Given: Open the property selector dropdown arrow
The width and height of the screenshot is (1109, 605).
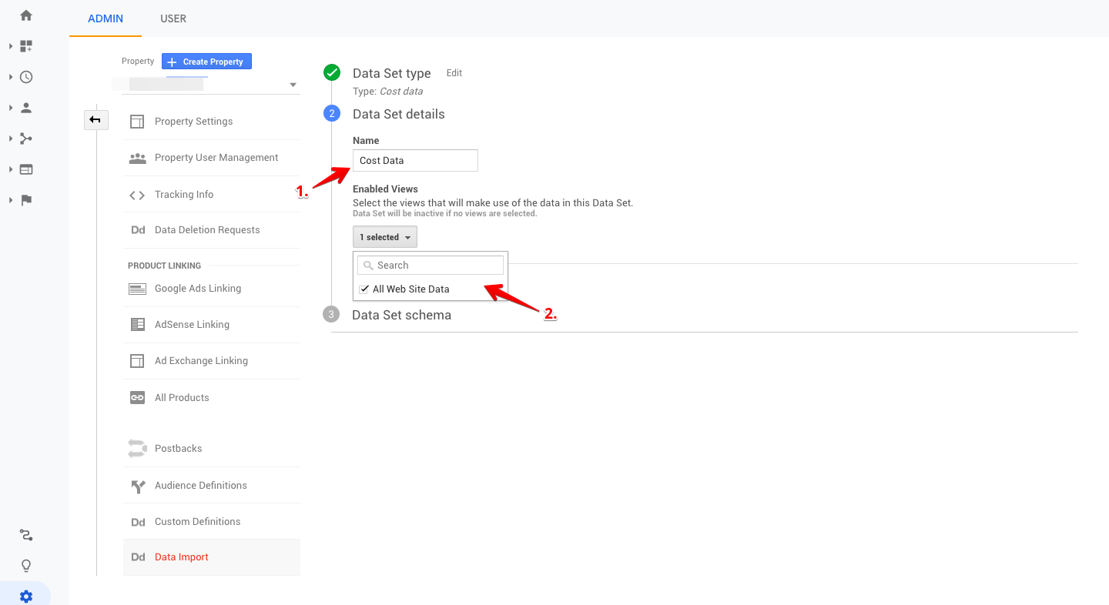Looking at the screenshot, I should pos(293,85).
